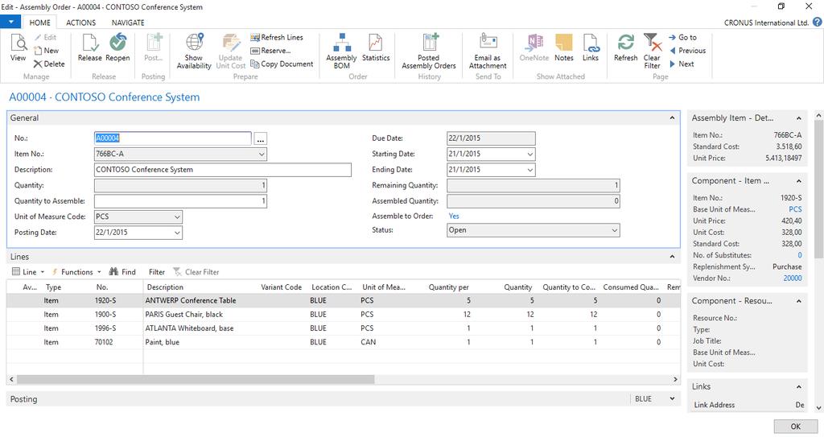Release the assembly order

[90, 47]
